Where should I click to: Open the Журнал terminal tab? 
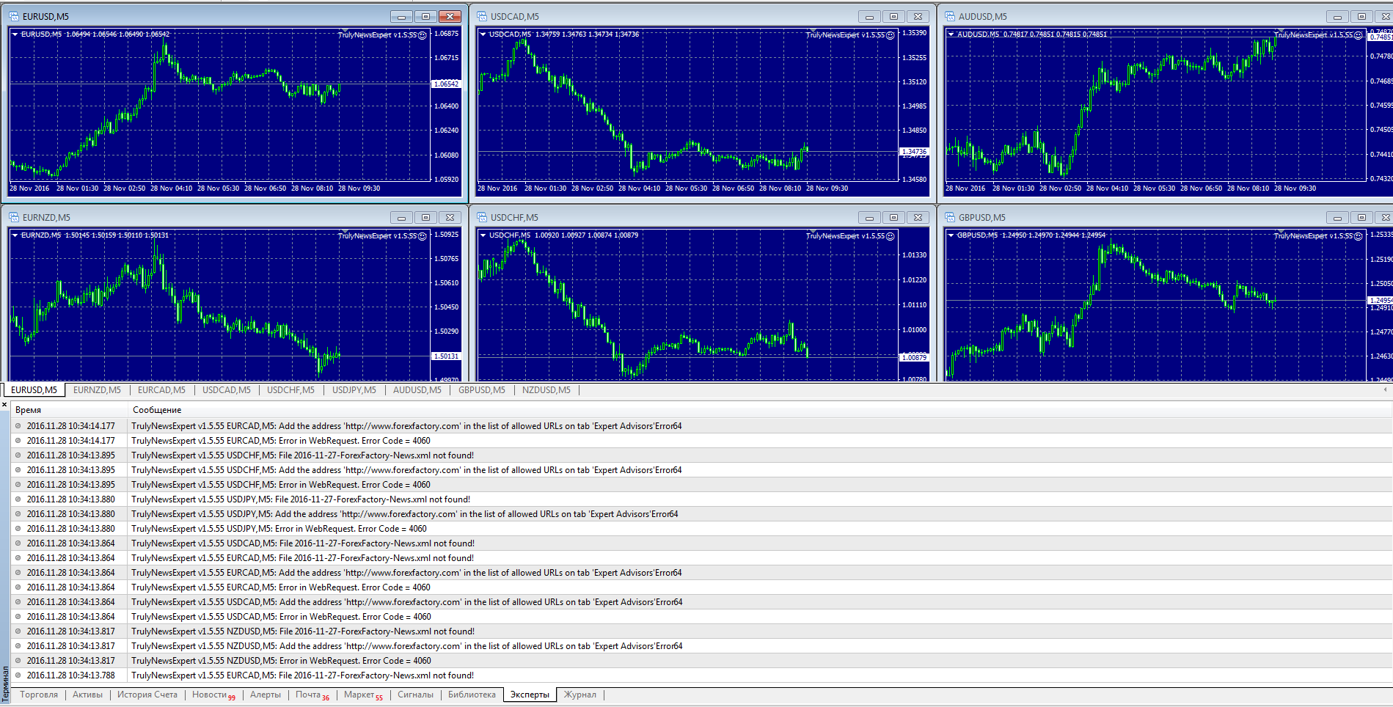click(x=580, y=695)
